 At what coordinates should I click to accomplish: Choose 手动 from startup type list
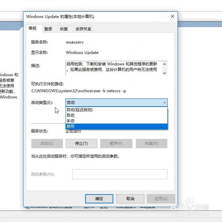click(116, 121)
